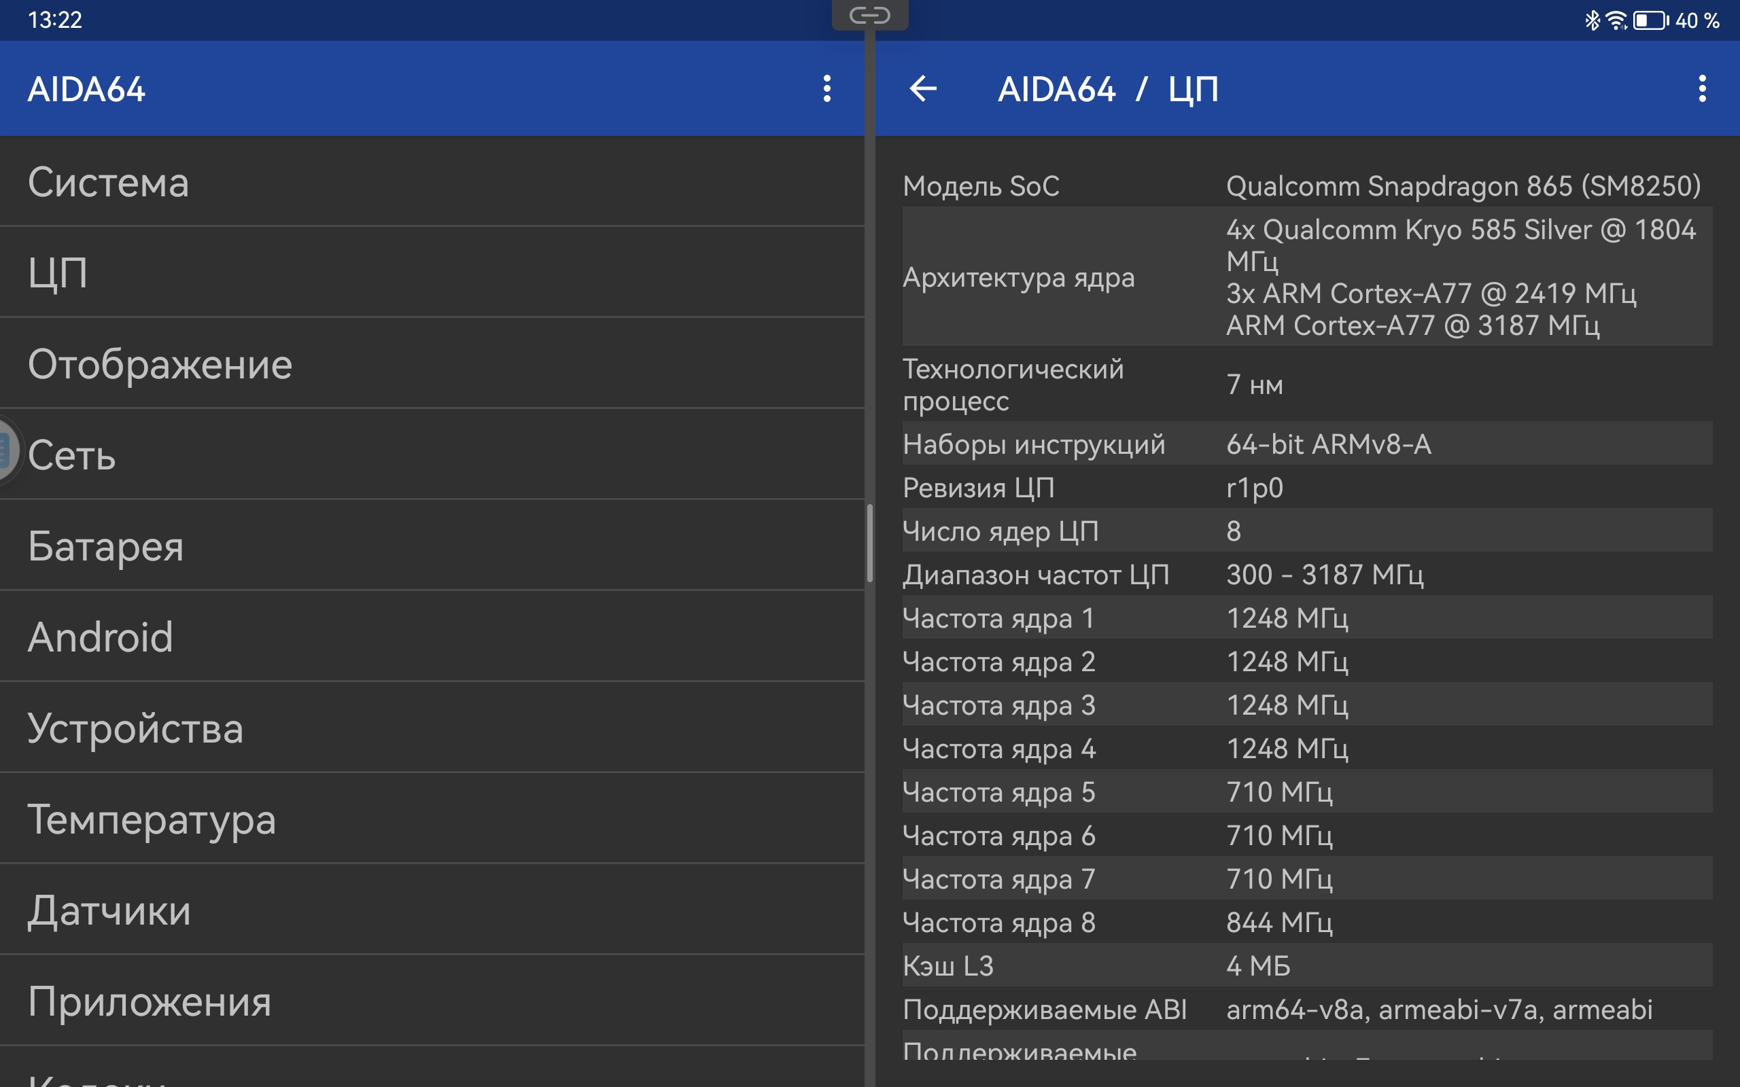
Task: Select the Частота ядра 1 row
Action: click(x=1307, y=618)
